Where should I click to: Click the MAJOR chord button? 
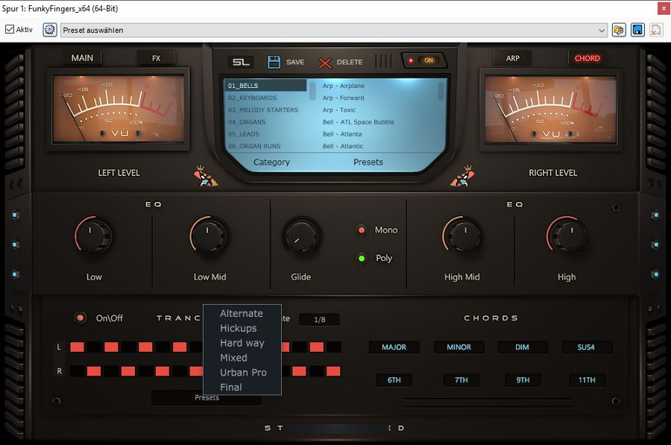tap(394, 347)
